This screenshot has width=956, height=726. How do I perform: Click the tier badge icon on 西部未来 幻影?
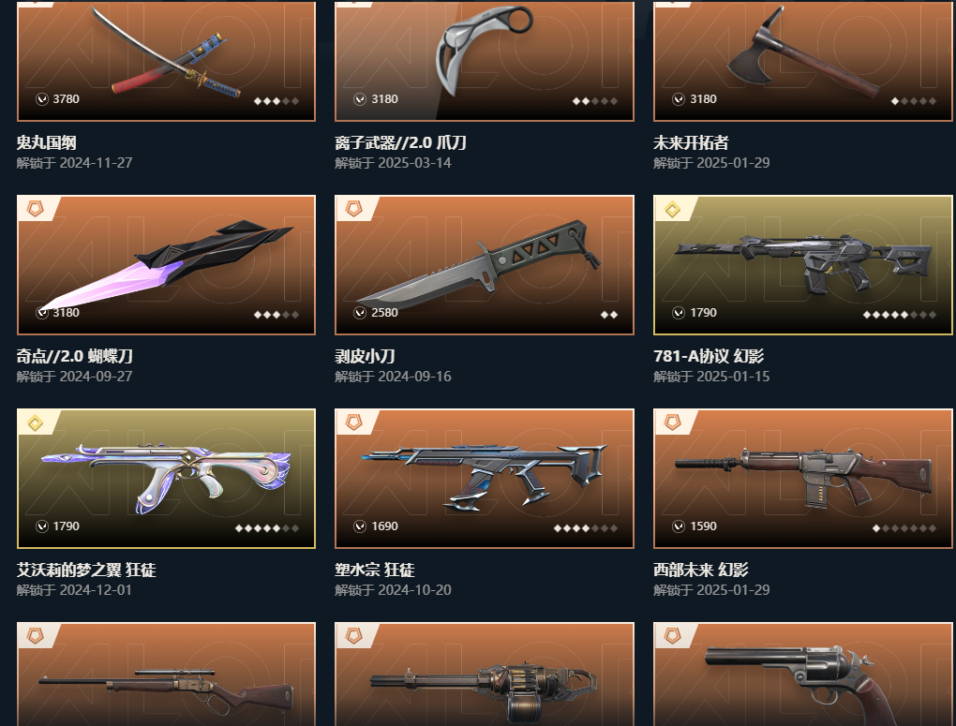pyautogui.click(x=672, y=422)
